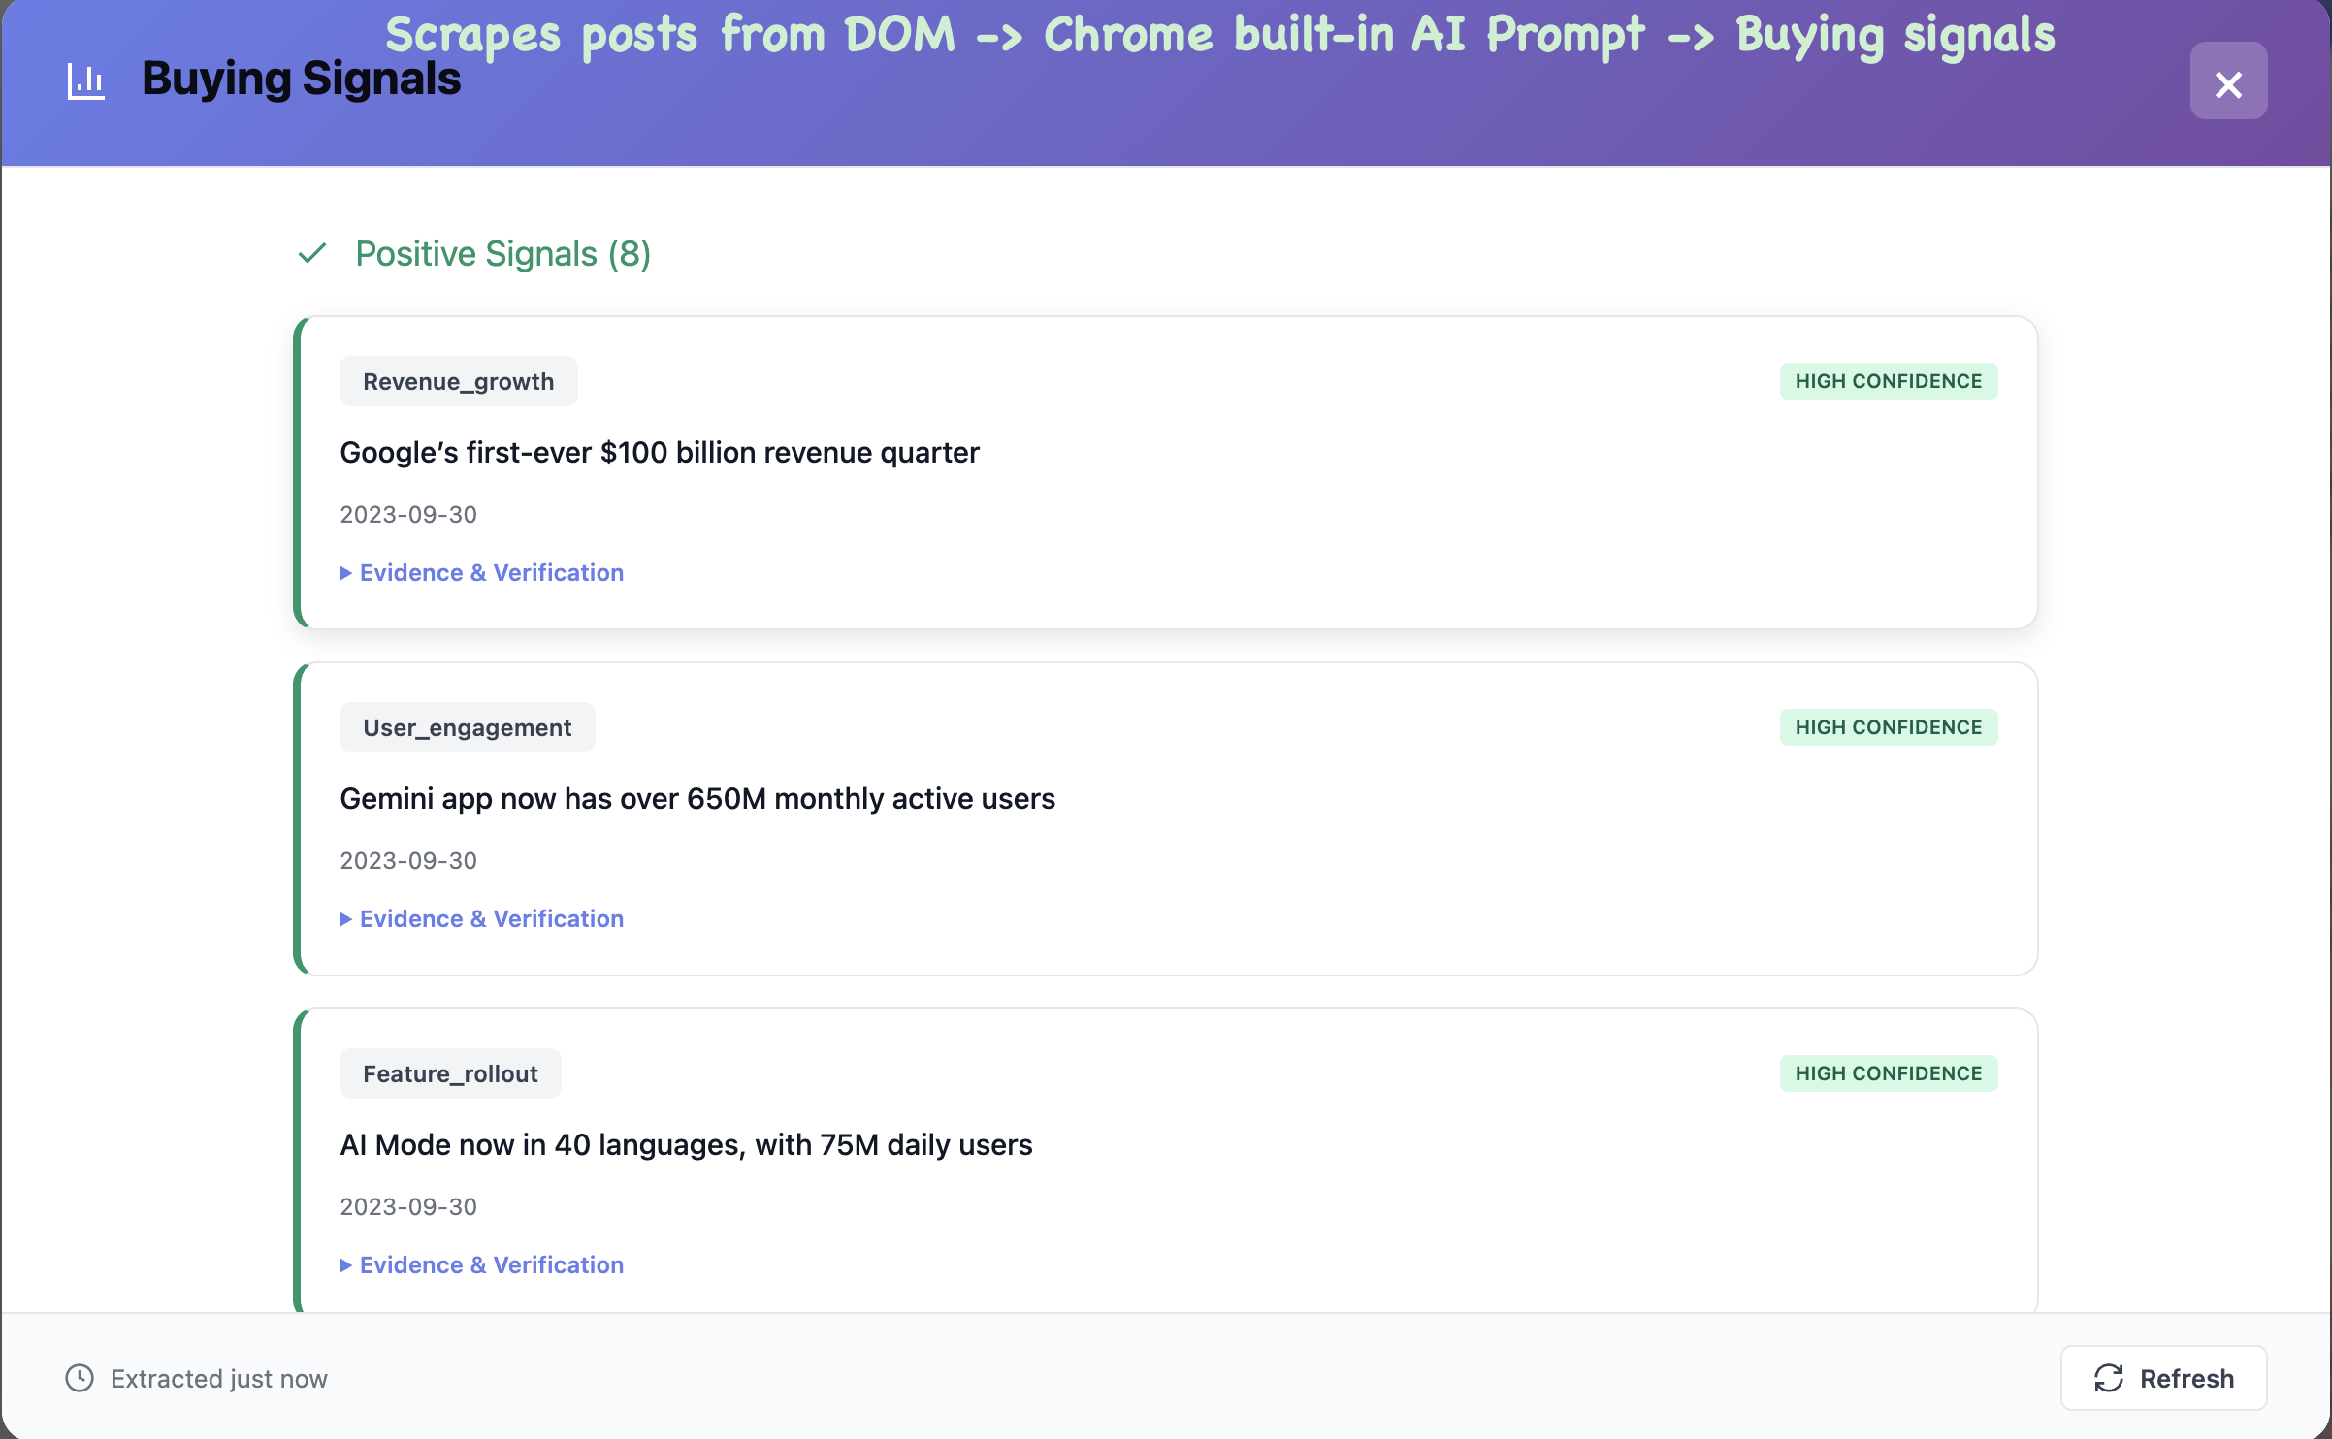2332x1439 pixels.
Task: Click the Revenue_growth tag
Action: (458, 382)
